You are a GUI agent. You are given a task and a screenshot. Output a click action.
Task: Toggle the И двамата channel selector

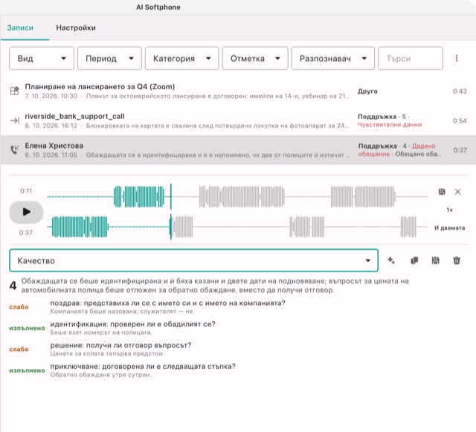tap(449, 228)
